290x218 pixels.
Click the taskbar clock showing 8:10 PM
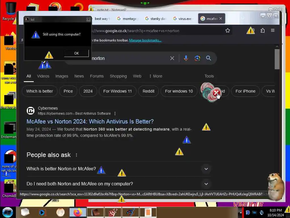pyautogui.click(x=276, y=213)
